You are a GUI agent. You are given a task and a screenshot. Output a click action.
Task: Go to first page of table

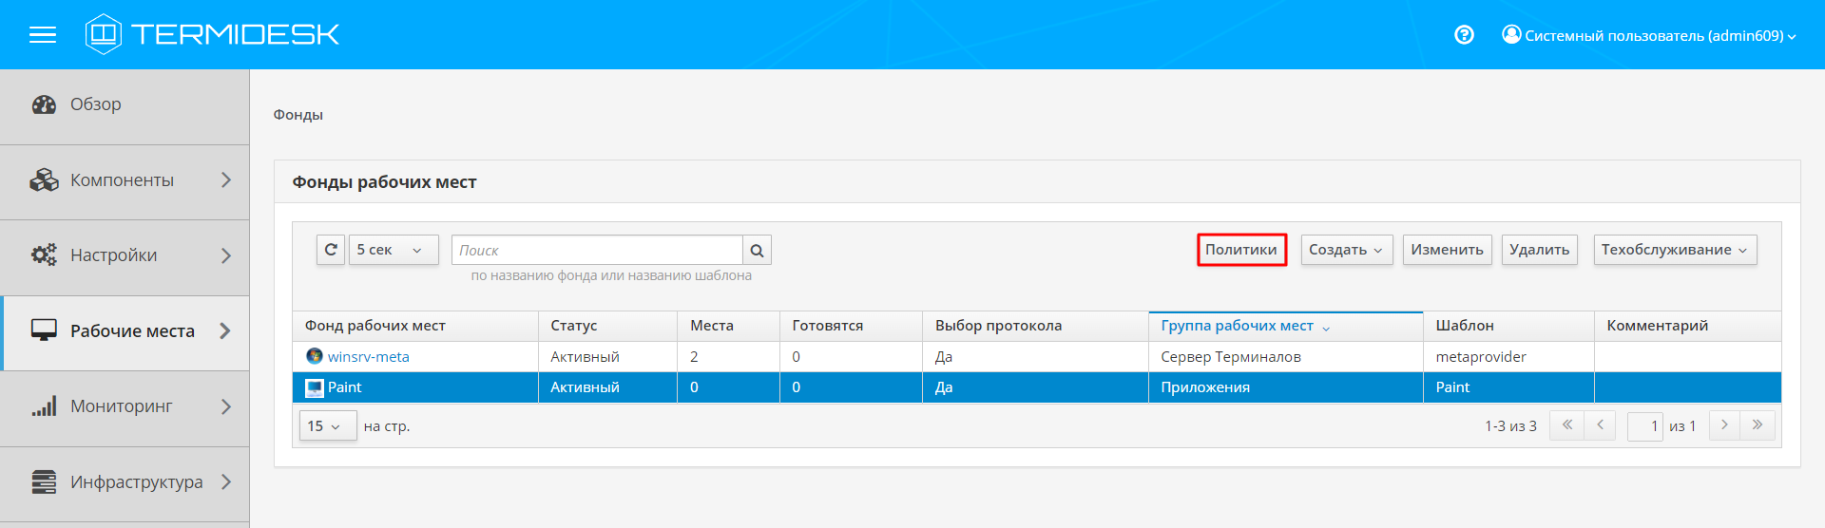[1566, 425]
